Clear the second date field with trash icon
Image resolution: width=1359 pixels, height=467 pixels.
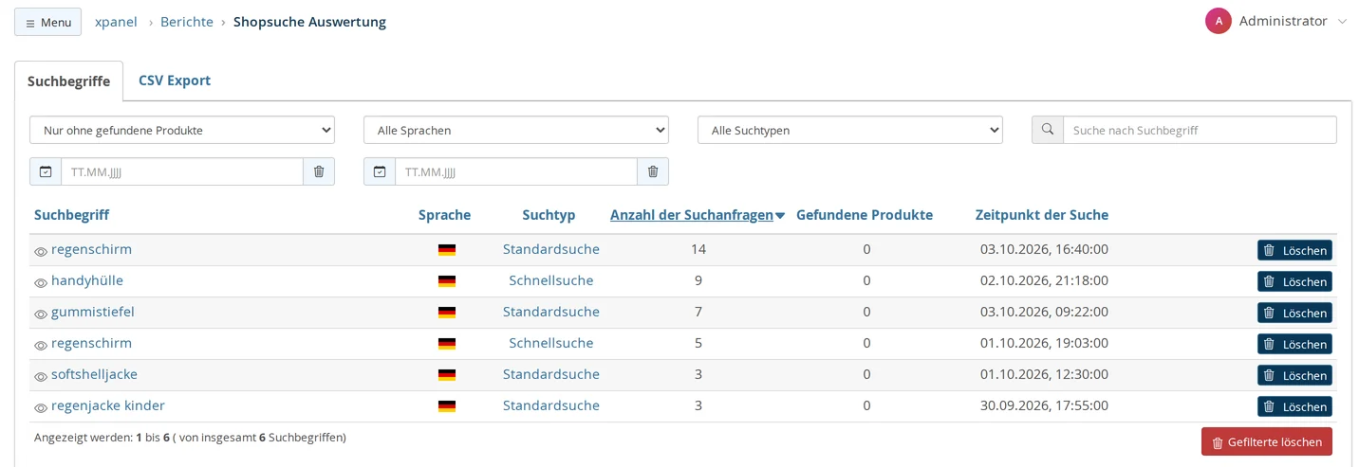click(653, 171)
